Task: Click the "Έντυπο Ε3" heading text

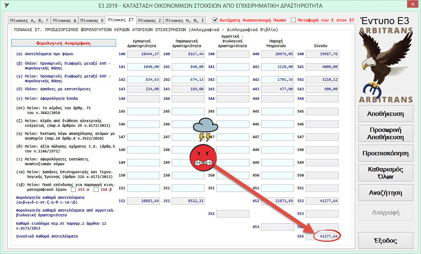Action: (x=385, y=21)
